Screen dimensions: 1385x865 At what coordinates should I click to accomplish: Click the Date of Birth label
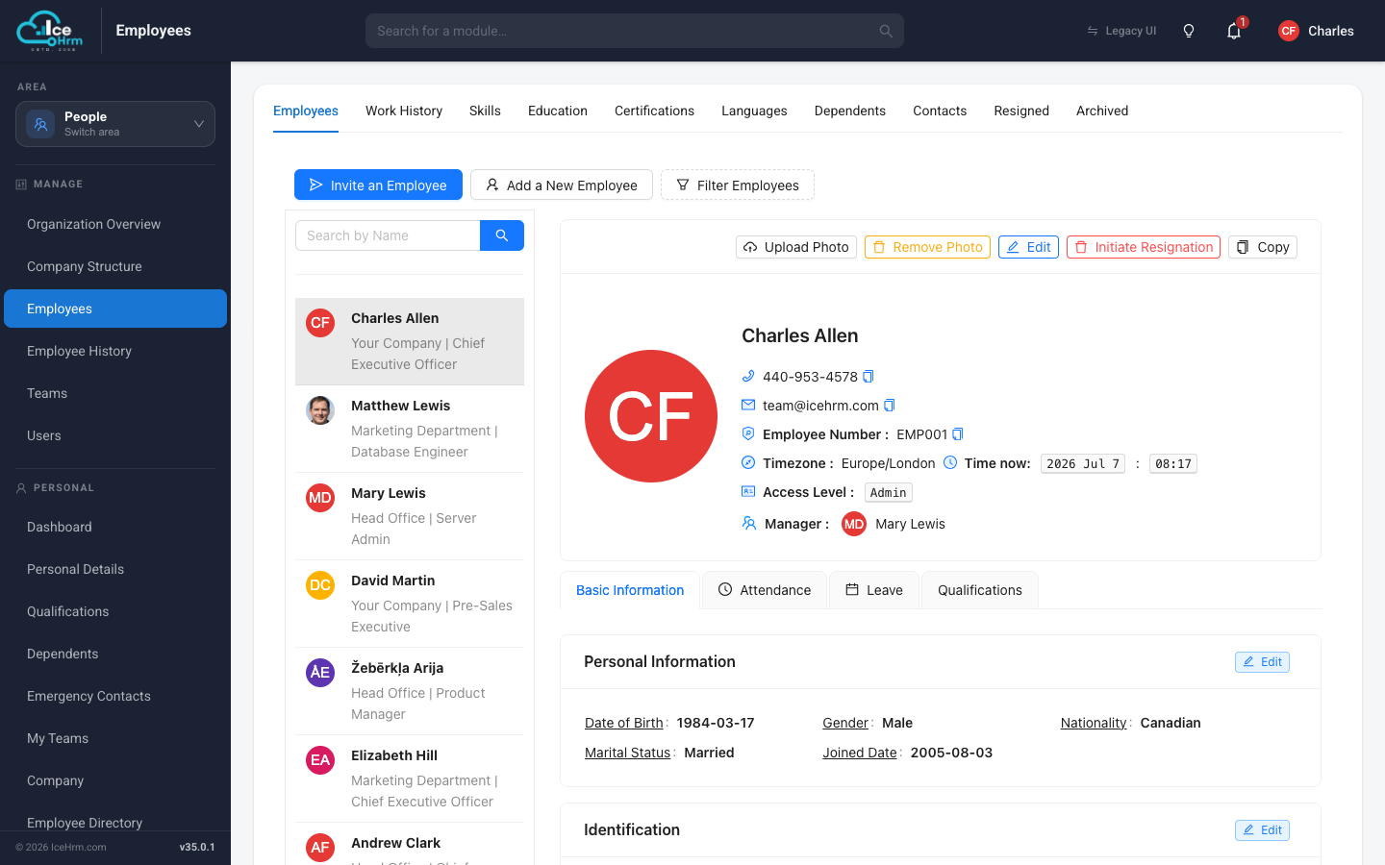(624, 723)
